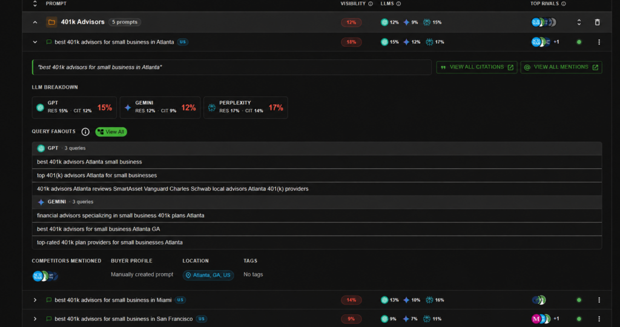
Task: Open View All Citations
Action: 477,67
